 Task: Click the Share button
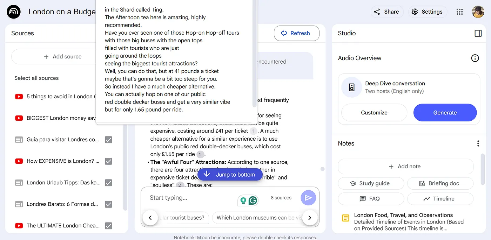pos(387,12)
